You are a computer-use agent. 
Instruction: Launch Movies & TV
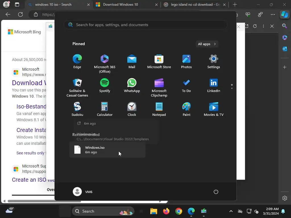coord(214,109)
